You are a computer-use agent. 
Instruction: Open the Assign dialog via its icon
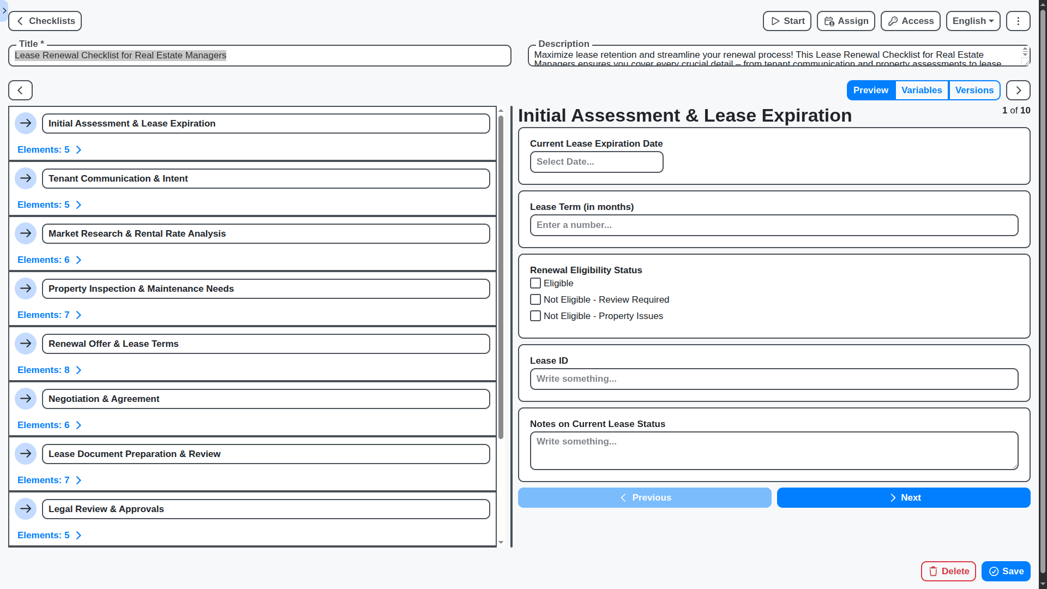coord(830,21)
